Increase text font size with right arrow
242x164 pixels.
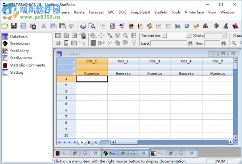188,35
